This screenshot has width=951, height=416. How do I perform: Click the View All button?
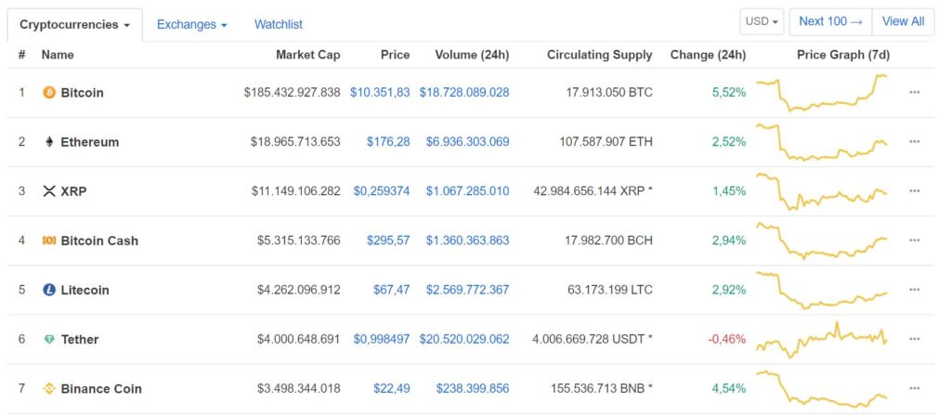pyautogui.click(x=903, y=22)
